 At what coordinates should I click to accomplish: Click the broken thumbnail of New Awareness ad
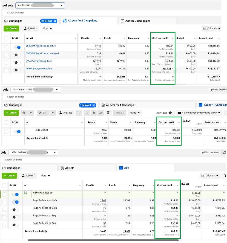coord(28,194)
